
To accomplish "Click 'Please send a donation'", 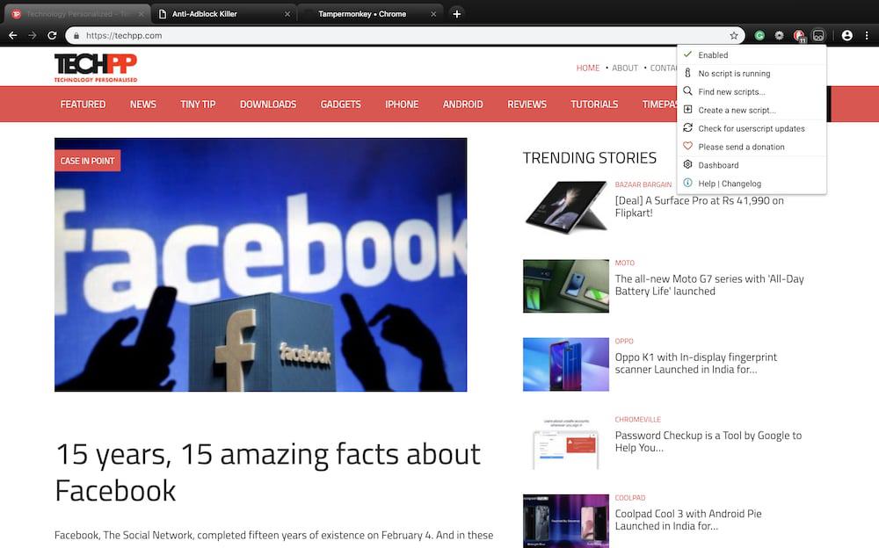I will point(752,147).
